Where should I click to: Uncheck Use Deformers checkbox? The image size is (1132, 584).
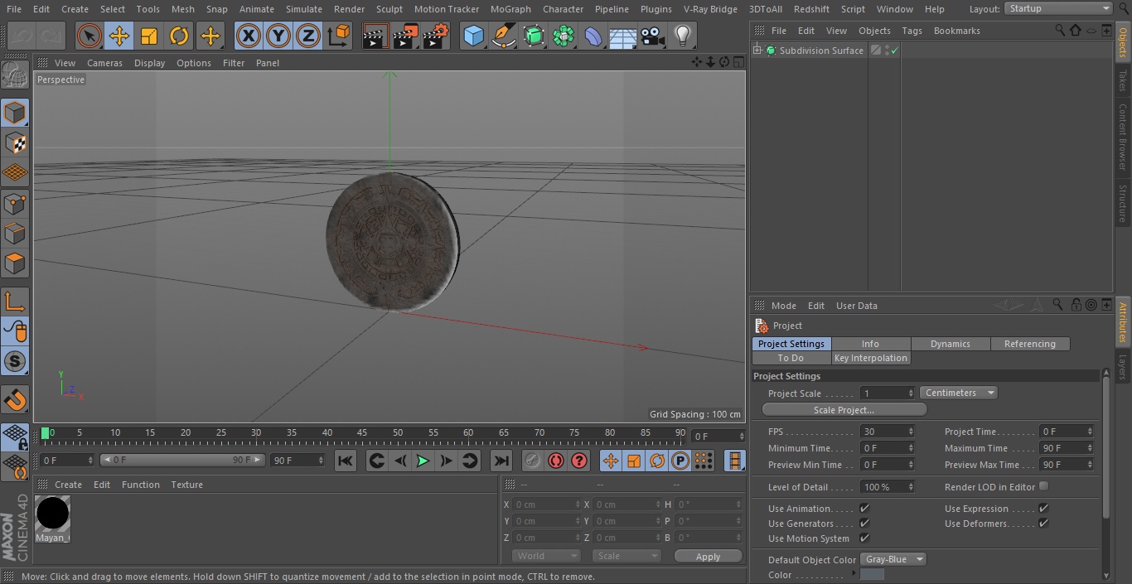click(x=1043, y=523)
